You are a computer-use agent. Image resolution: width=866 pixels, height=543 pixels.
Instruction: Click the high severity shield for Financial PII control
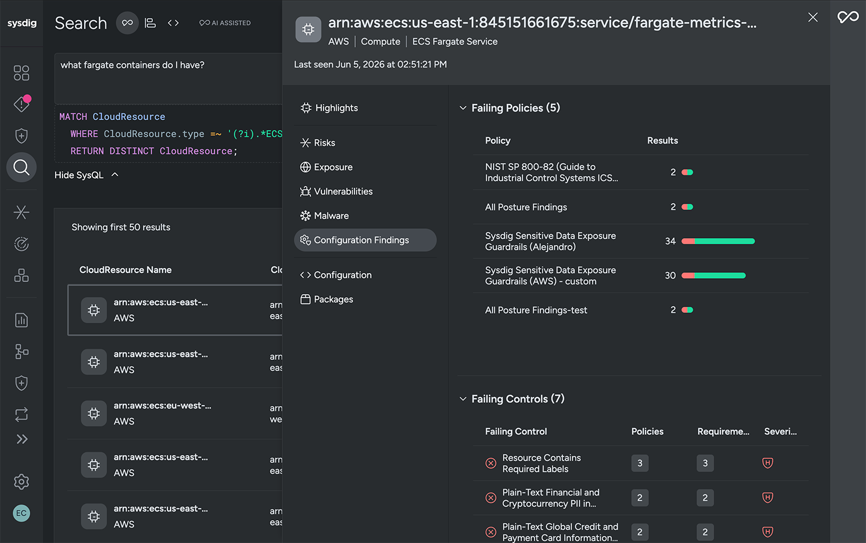768,497
